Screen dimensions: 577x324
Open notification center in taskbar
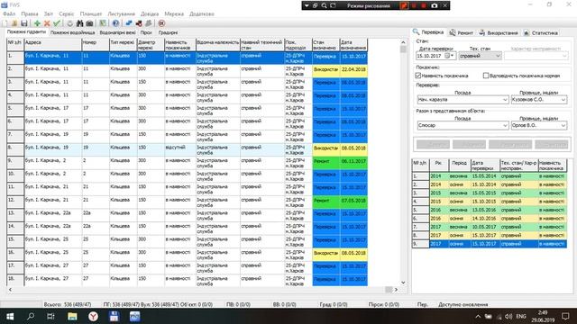click(x=565, y=316)
